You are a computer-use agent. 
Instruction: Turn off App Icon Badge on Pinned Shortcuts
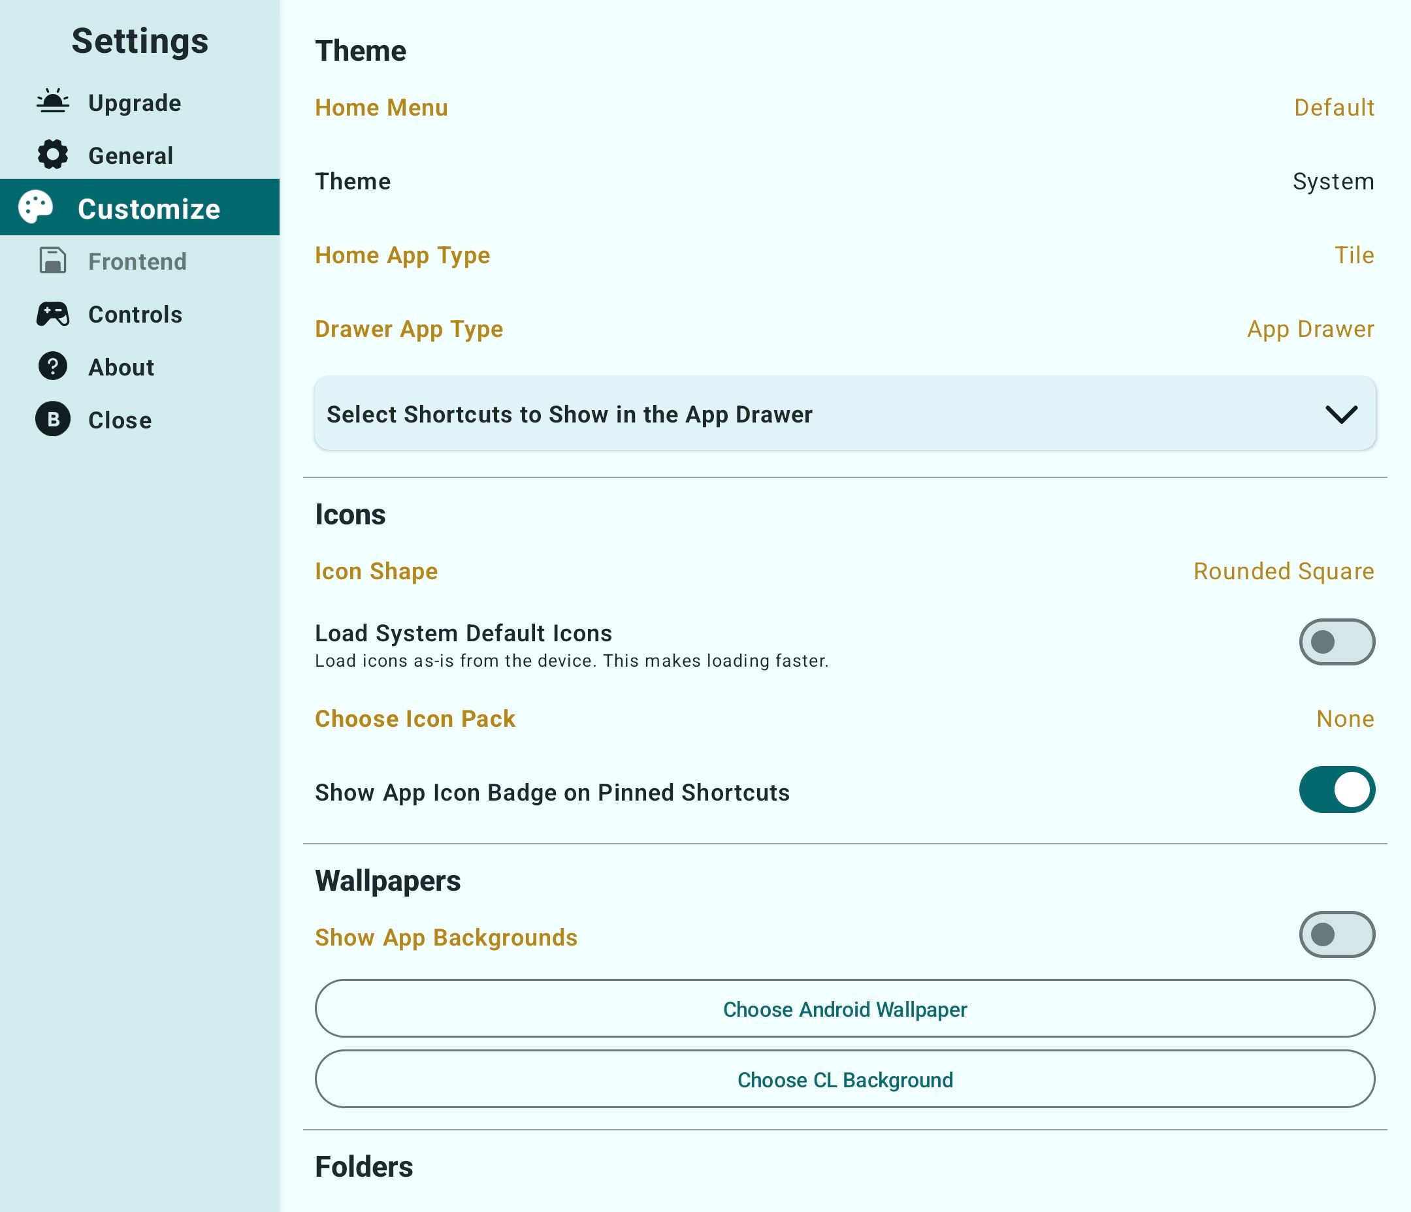click(1337, 790)
